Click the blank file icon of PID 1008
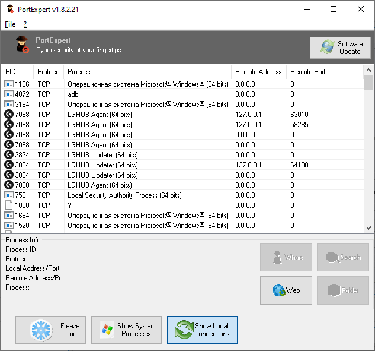The width and height of the screenshot is (375, 351). click(x=9, y=205)
